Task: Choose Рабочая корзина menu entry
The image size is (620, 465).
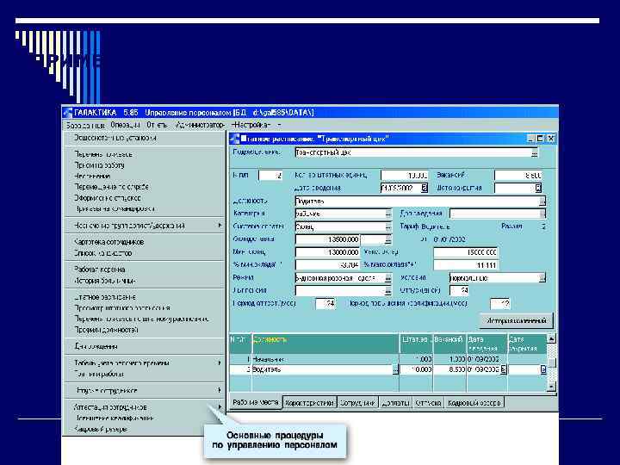Action: pyautogui.click(x=100, y=270)
